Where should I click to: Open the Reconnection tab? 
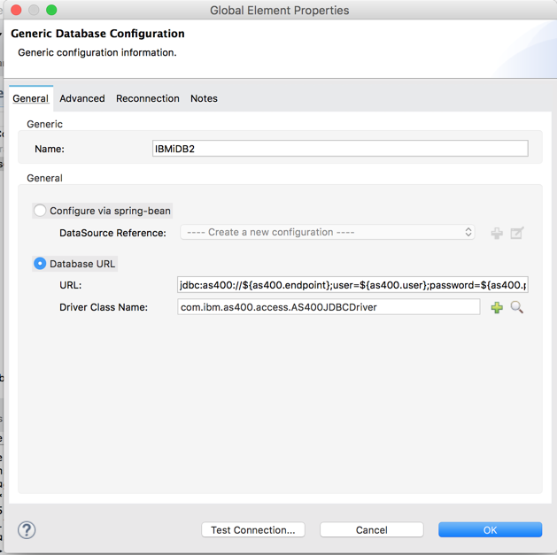pyautogui.click(x=148, y=98)
